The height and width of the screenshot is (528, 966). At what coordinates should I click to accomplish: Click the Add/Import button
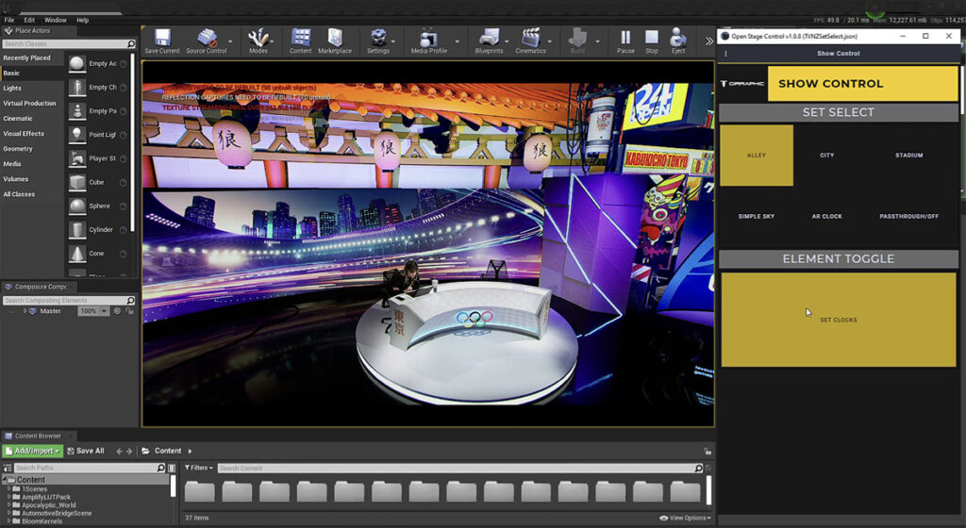[32, 451]
